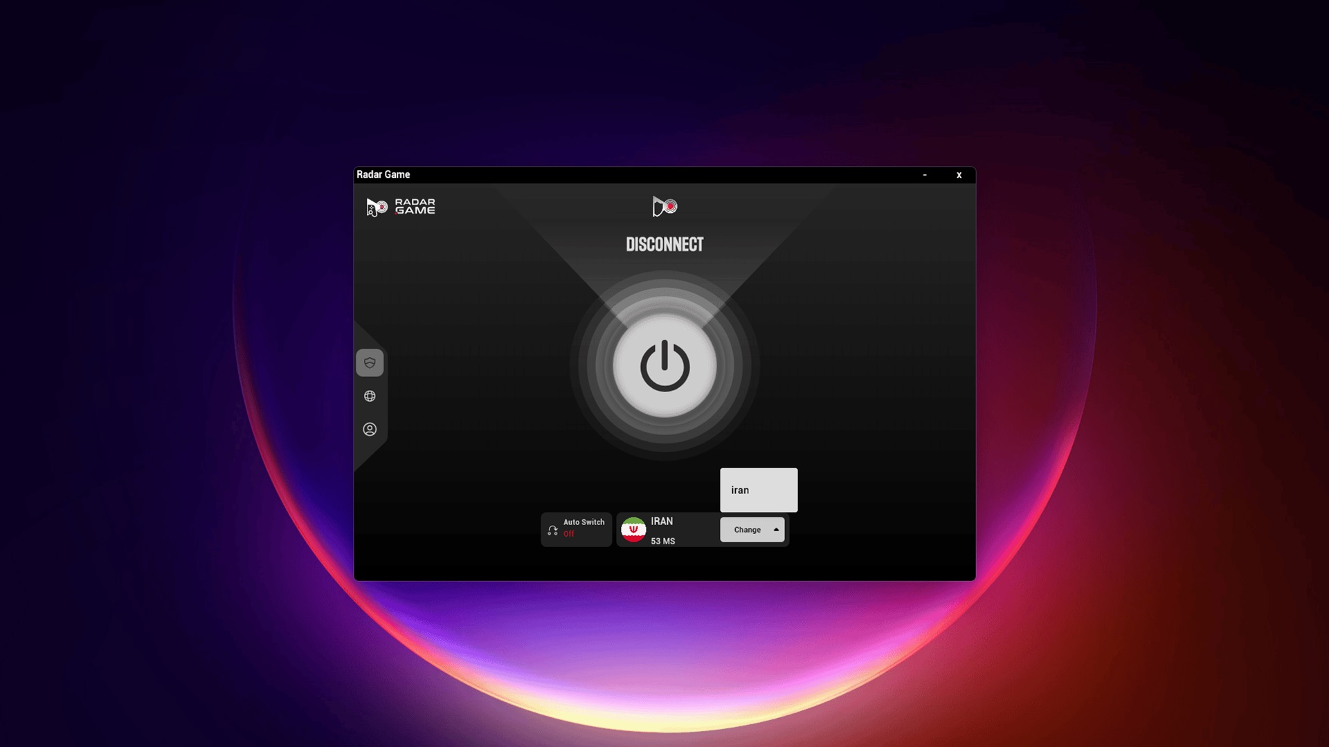The image size is (1329, 747).
Task: Click the centered radar logo above DISCONNECT
Action: 664,206
